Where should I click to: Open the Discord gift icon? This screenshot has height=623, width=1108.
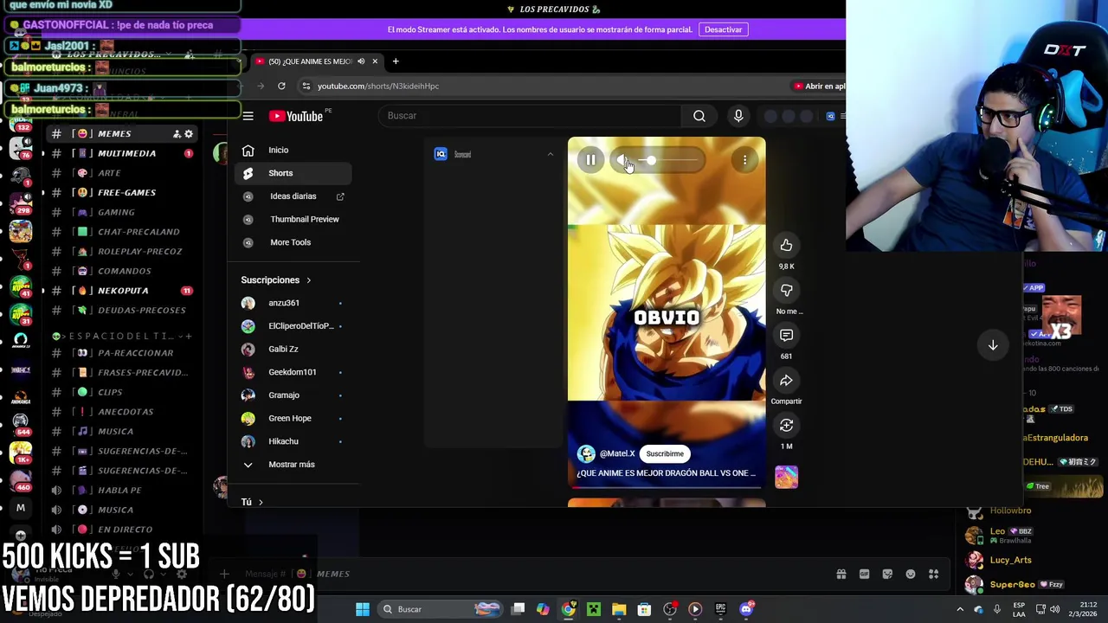pos(841,575)
